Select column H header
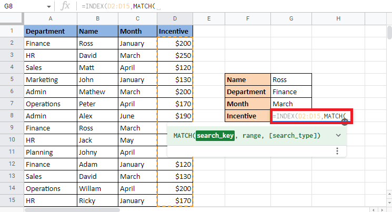Image resolution: width=392 pixels, height=212 pixels. click(x=338, y=19)
